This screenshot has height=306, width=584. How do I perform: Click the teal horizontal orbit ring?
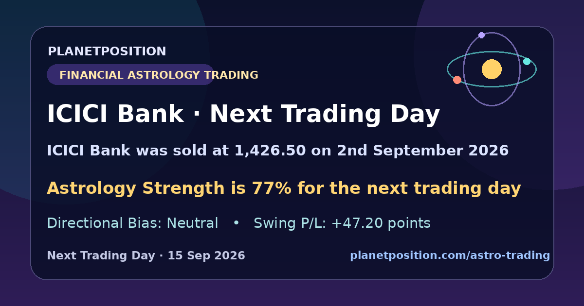pos(492,69)
